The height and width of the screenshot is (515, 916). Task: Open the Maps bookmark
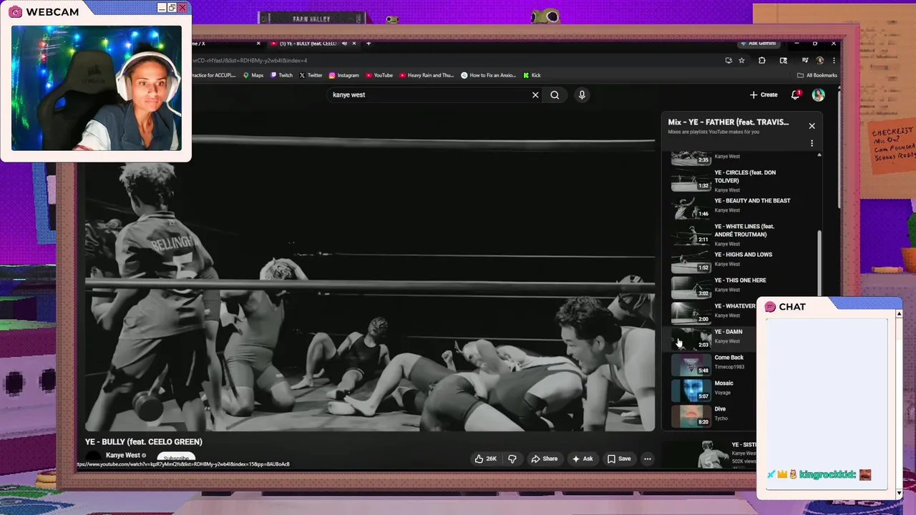(253, 75)
